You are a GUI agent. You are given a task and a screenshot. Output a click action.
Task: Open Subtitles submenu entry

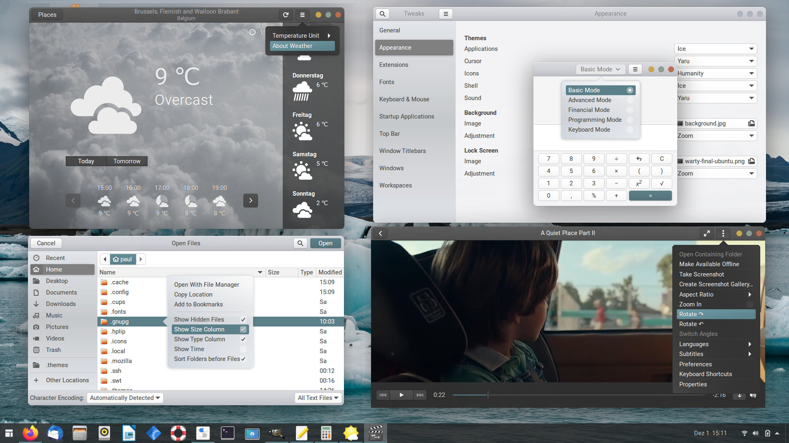click(716, 354)
